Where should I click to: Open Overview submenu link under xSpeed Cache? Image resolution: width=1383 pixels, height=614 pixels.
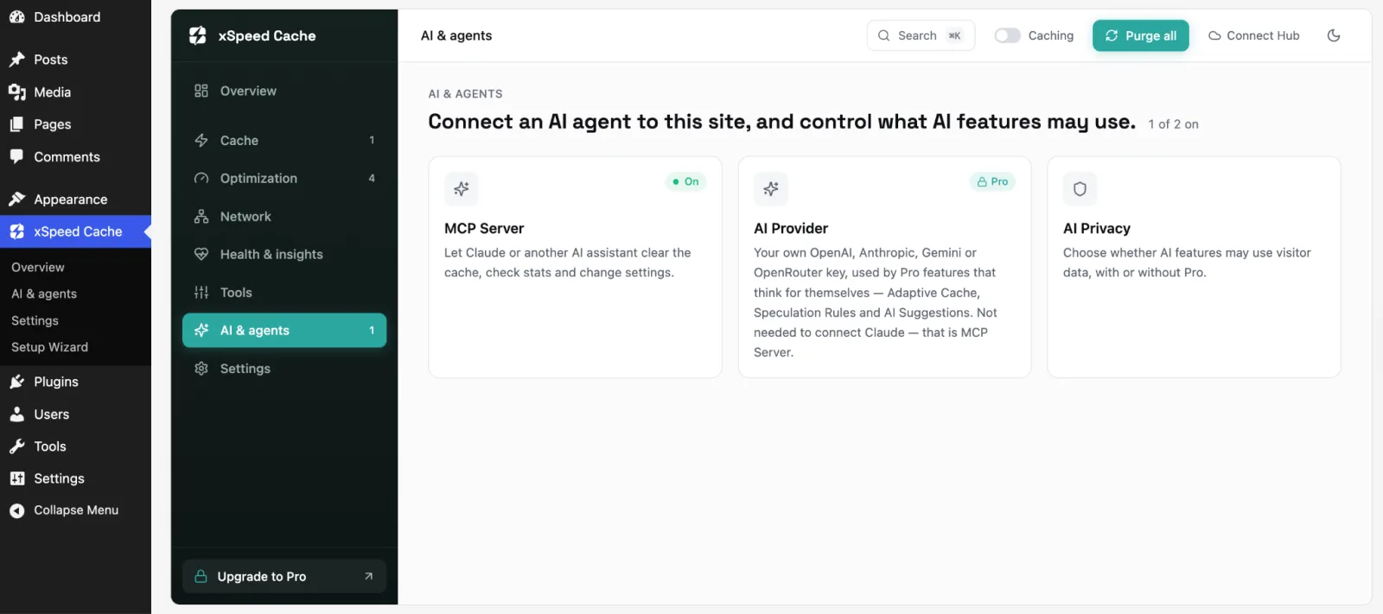(38, 268)
